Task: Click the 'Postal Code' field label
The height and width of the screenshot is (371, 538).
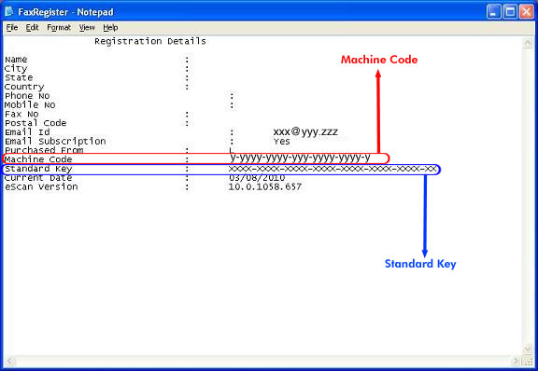Action: 35,123
